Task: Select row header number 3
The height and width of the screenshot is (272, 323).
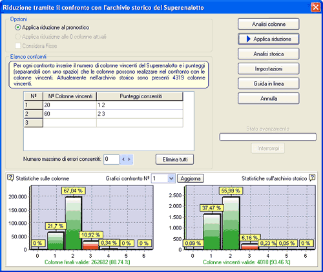Action: 34,123
